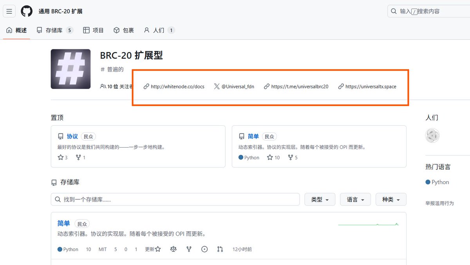Expand the 种类 sort dropdown

[x=391, y=199]
